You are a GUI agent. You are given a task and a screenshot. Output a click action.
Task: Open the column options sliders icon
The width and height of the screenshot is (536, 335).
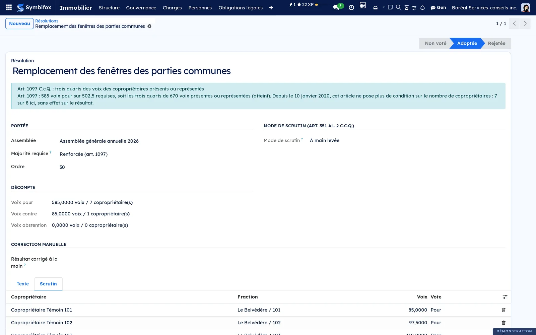pos(505,297)
